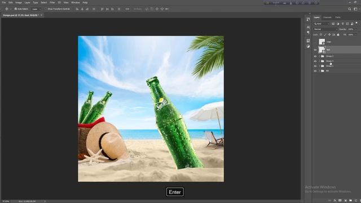Toggle lock transparent pixels

click(x=321, y=35)
